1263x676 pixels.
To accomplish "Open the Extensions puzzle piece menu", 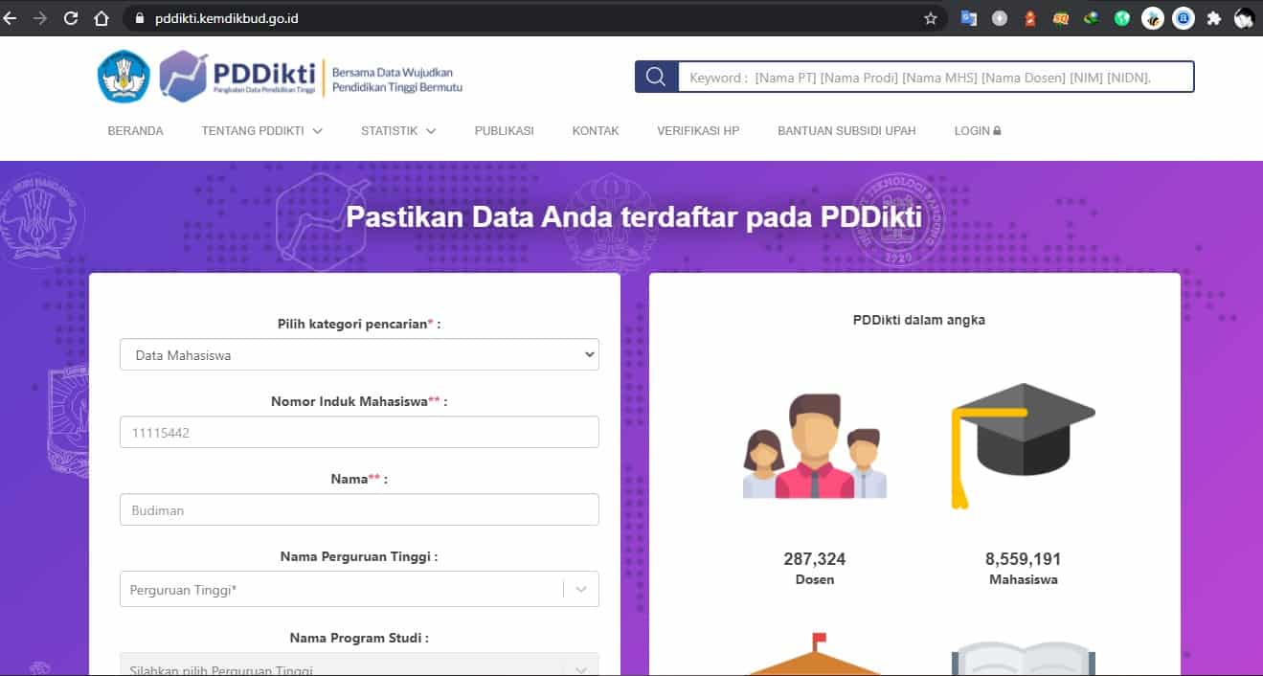I will point(1214,17).
